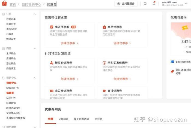The width and height of the screenshot is (191, 128).
Task: Open Shopee广告 in sidebar
Action: (x=13, y=88)
